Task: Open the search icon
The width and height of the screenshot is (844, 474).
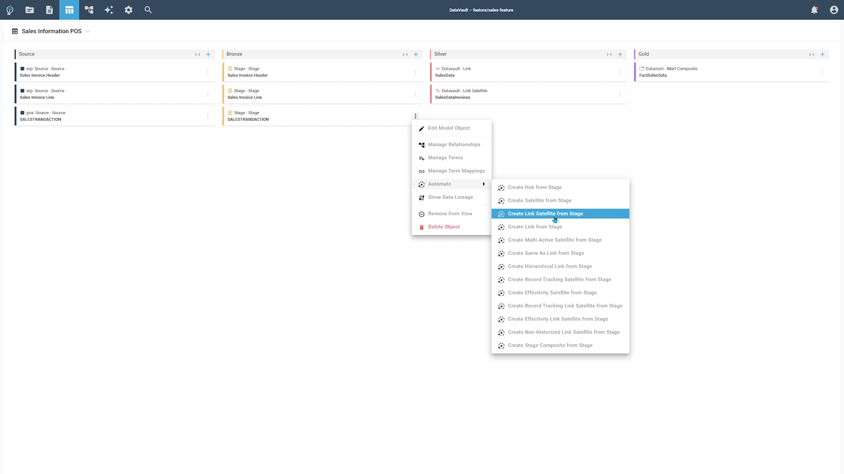Action: 148,10
